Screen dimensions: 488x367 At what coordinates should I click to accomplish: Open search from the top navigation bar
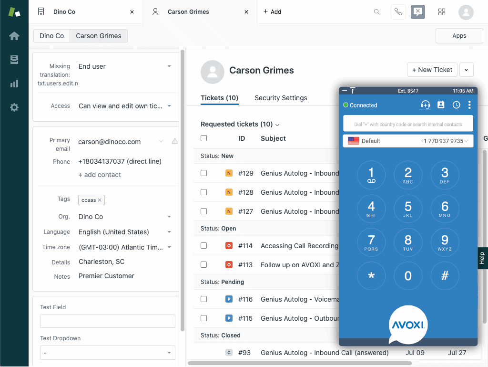pyautogui.click(x=376, y=12)
